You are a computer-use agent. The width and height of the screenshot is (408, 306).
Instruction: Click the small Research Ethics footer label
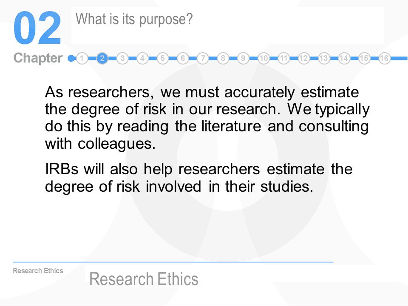(x=38, y=271)
